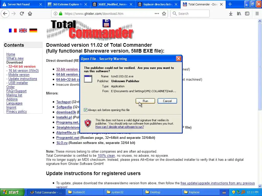Switch to Server Not Found tab
The image size is (262, 196).
pyautogui.click(x=18, y=4)
